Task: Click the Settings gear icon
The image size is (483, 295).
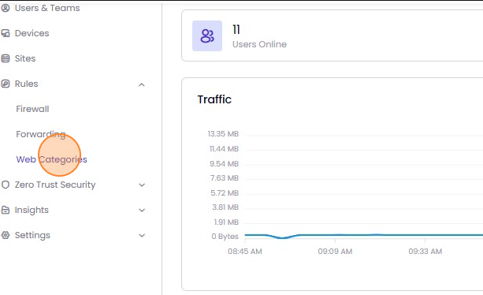Action: (x=6, y=235)
